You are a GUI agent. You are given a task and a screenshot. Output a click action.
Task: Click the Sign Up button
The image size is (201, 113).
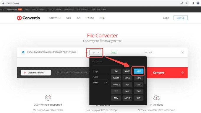pos(181,18)
